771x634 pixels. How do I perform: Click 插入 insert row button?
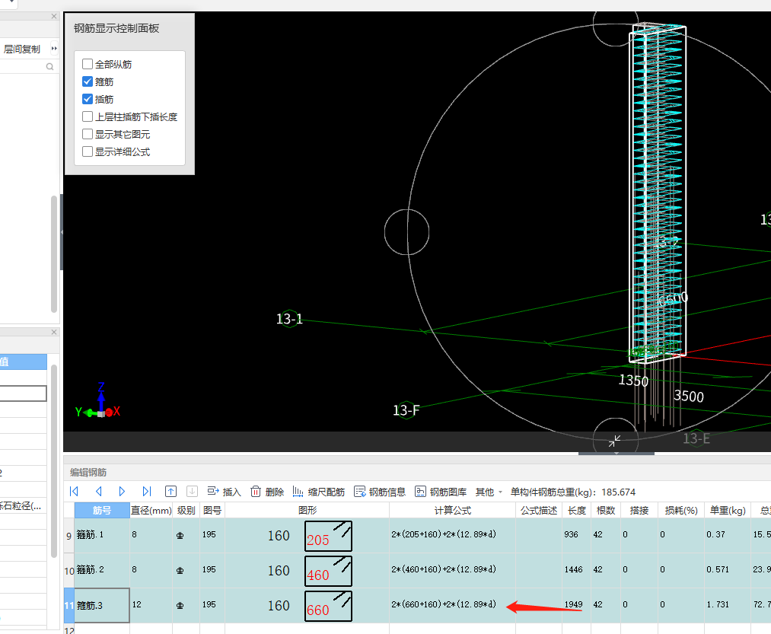[224, 492]
